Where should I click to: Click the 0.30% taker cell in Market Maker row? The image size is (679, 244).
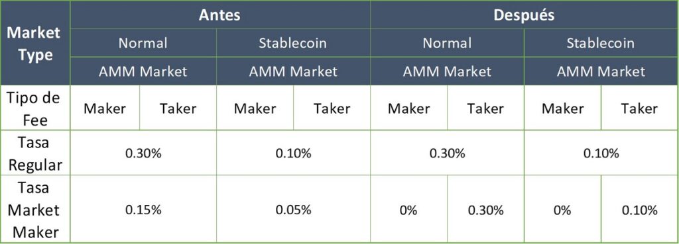click(485, 209)
